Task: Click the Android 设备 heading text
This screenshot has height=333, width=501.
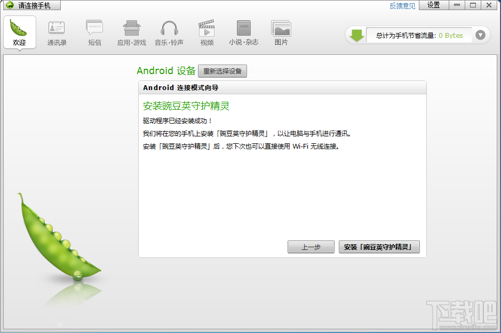Action: pos(166,70)
